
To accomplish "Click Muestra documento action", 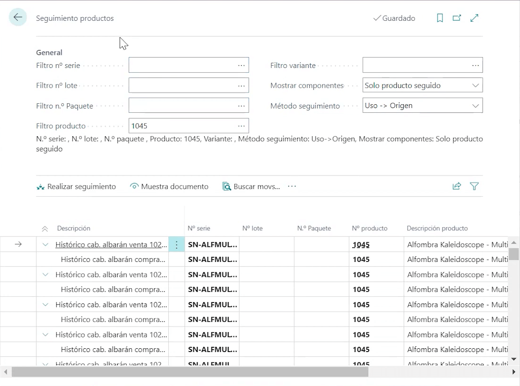I will 169,186.
